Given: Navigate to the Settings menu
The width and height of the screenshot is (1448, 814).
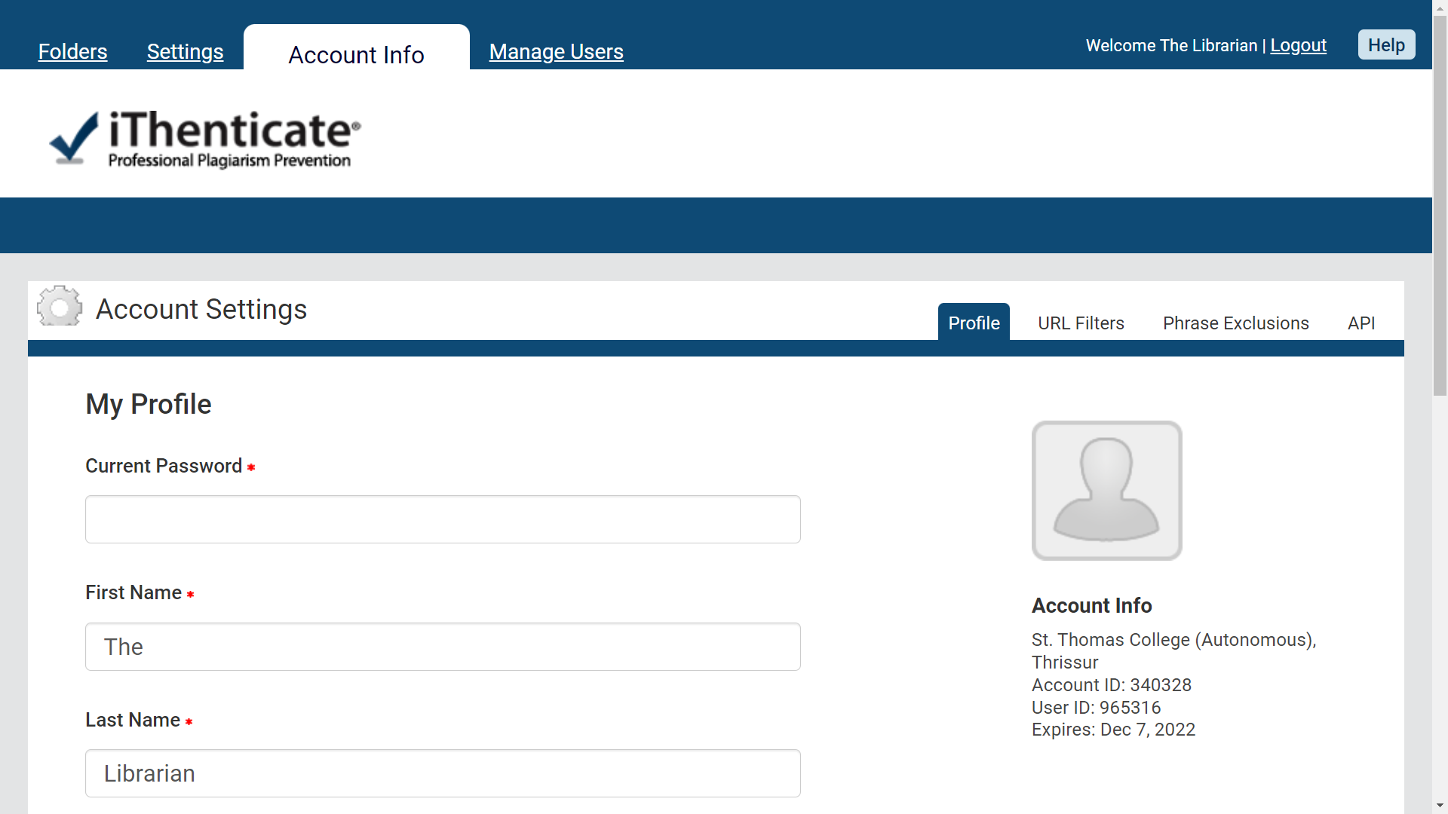Looking at the screenshot, I should point(185,51).
